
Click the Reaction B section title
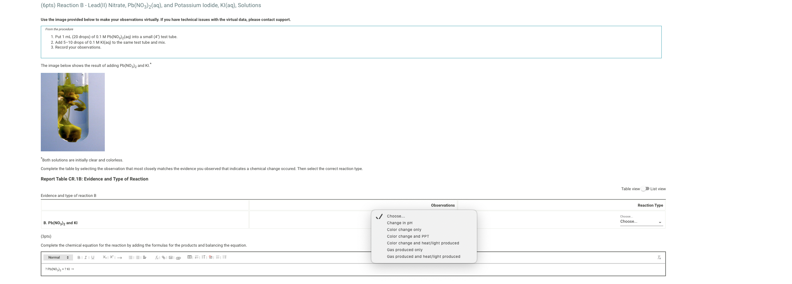(x=151, y=6)
